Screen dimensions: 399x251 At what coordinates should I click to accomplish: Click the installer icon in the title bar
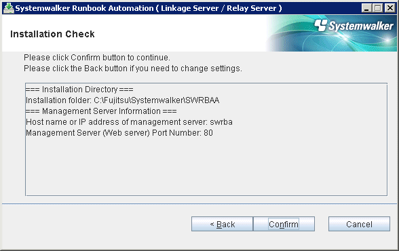click(9, 8)
